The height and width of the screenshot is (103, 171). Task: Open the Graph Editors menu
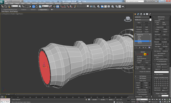[49, 3]
